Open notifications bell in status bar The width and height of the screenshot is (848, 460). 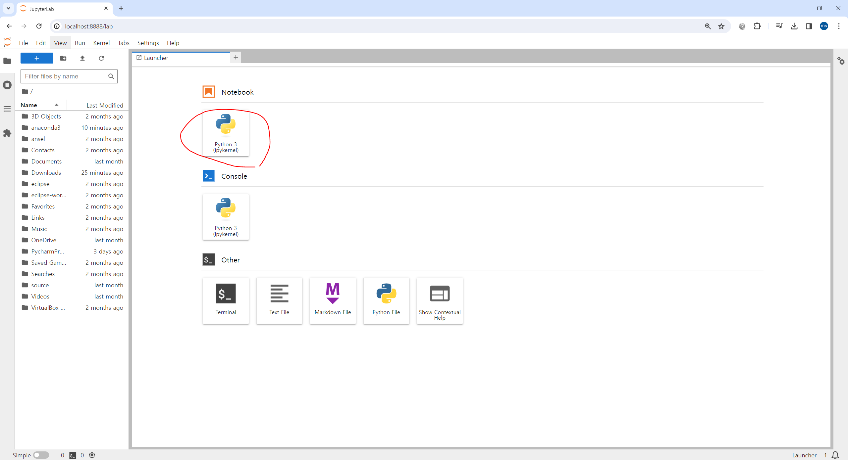835,455
